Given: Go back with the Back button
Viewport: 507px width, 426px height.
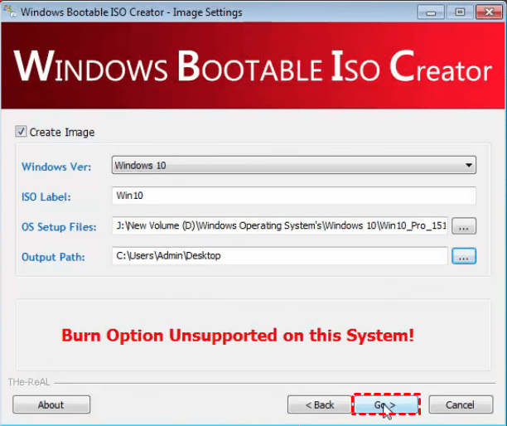Looking at the screenshot, I should click(x=320, y=404).
